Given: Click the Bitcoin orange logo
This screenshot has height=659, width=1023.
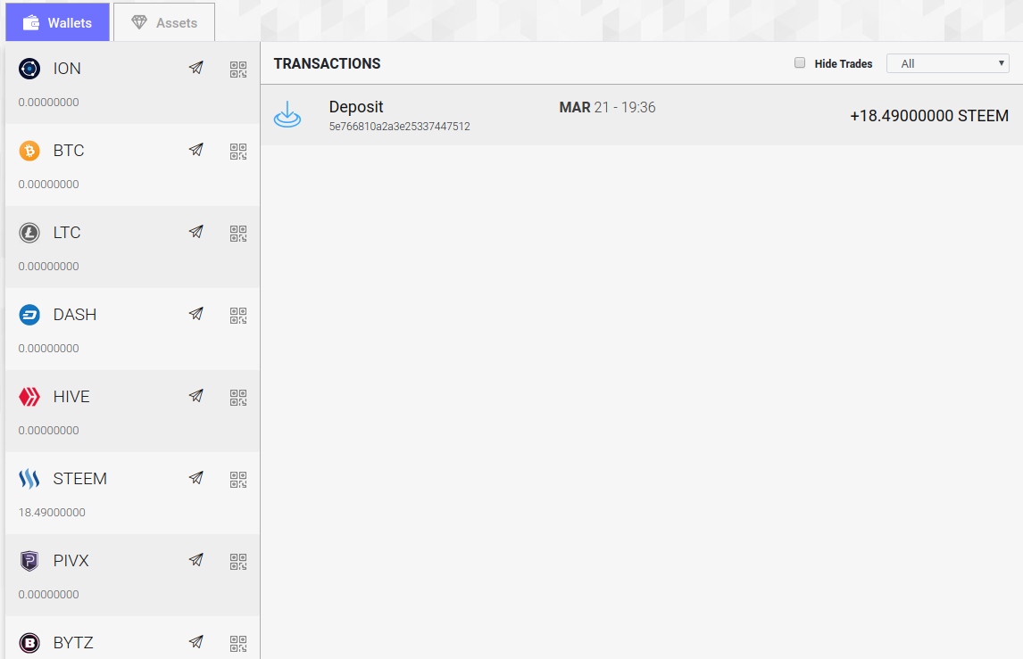Looking at the screenshot, I should [29, 151].
